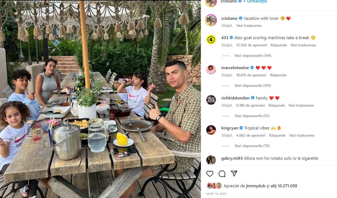Translate kingryan's comment with Vezi traducerea

[x=302, y=135]
